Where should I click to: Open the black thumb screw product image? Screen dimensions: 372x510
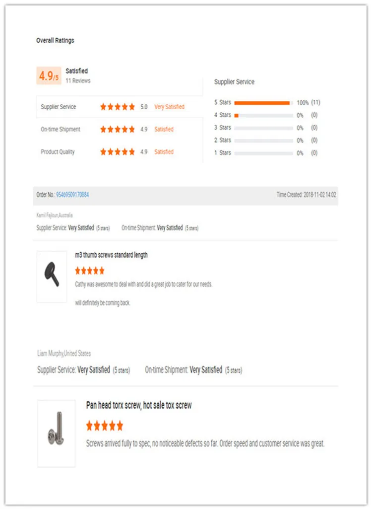tap(52, 277)
